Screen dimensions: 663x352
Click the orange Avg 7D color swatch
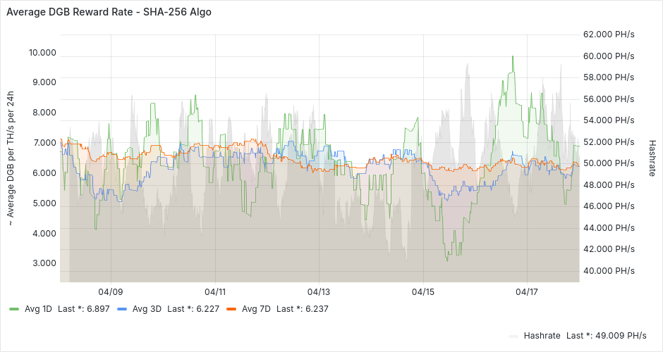(231, 309)
